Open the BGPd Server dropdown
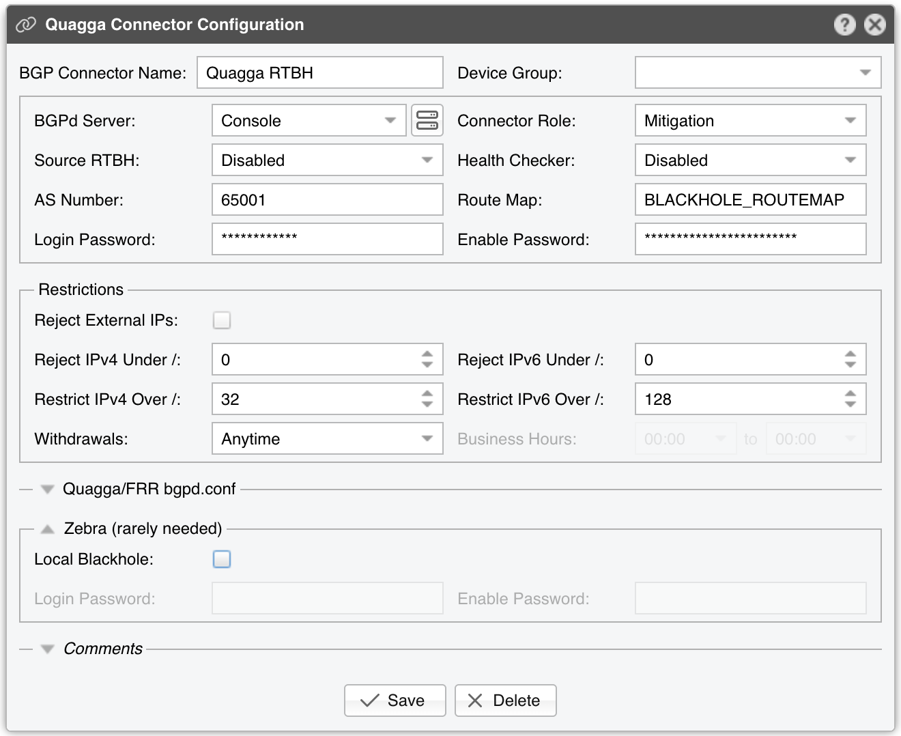The height and width of the screenshot is (736, 901). (x=309, y=120)
